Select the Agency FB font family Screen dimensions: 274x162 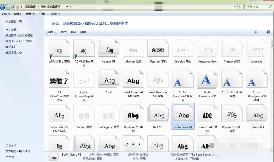pos(109,48)
